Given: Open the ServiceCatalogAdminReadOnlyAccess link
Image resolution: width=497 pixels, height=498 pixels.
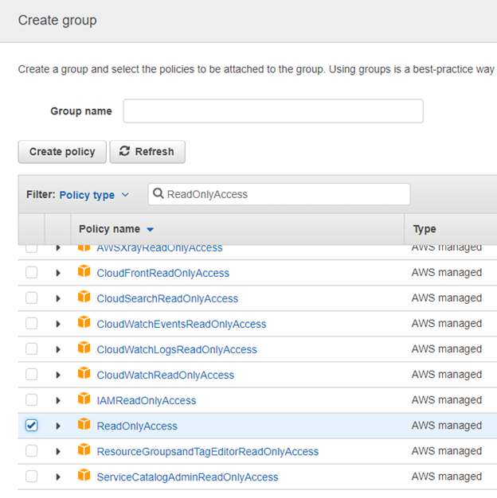Looking at the screenshot, I should point(187,477).
